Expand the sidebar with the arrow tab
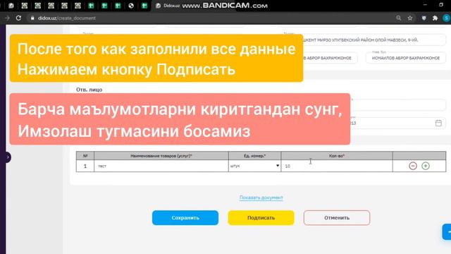 [8, 157]
